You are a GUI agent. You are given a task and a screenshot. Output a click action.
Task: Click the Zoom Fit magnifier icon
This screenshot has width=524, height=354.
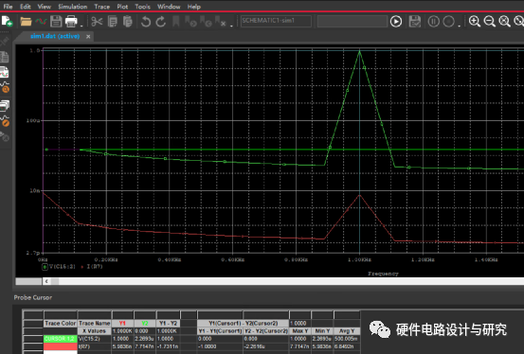coord(505,22)
